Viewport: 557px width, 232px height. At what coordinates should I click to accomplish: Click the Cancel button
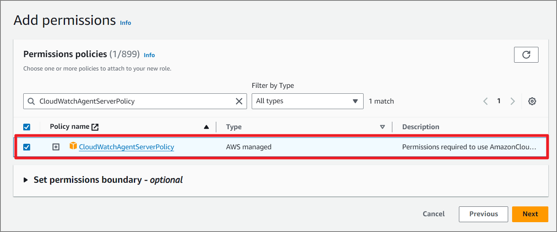coord(434,214)
